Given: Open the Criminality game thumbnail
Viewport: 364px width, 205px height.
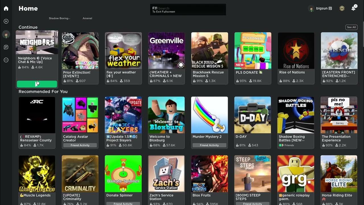Looking at the screenshot, I should 80,174.
